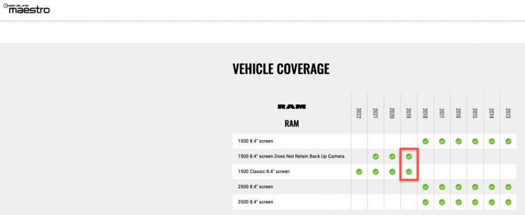Click 2013 checkmark for 2500 8.4" screen
This screenshot has width=525, height=215.
pyautogui.click(x=508, y=187)
